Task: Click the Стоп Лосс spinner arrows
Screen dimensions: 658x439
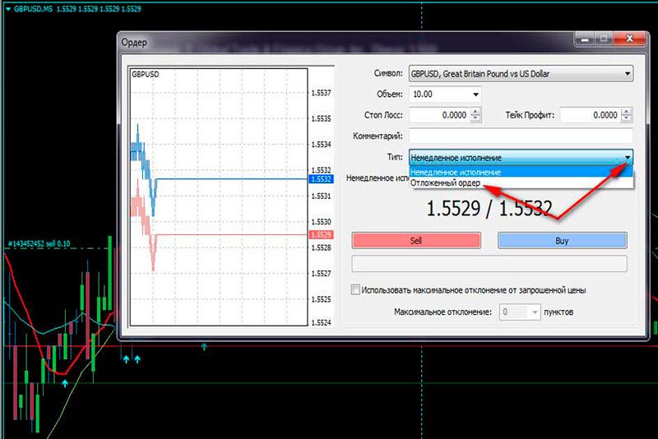Action: pos(475,116)
